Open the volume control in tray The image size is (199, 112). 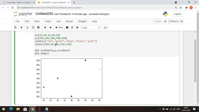pos(174,109)
